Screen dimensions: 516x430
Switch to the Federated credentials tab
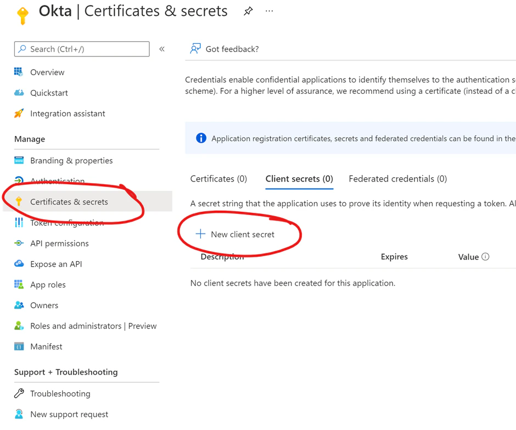(x=397, y=179)
